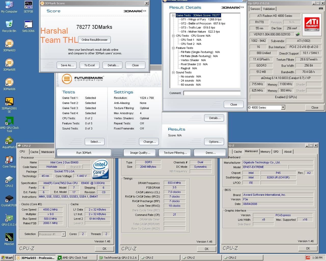Click the GPU name ATI Radeon HD 4800 Series
This screenshot has width=326, height=261.
pyautogui.click(x=275, y=16)
